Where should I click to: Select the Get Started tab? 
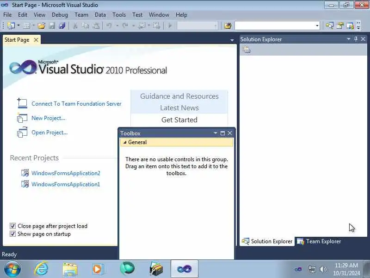click(x=179, y=120)
